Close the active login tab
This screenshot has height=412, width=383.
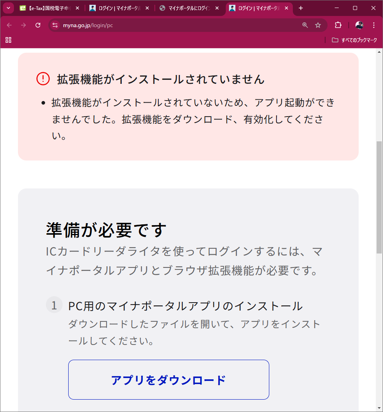point(287,8)
